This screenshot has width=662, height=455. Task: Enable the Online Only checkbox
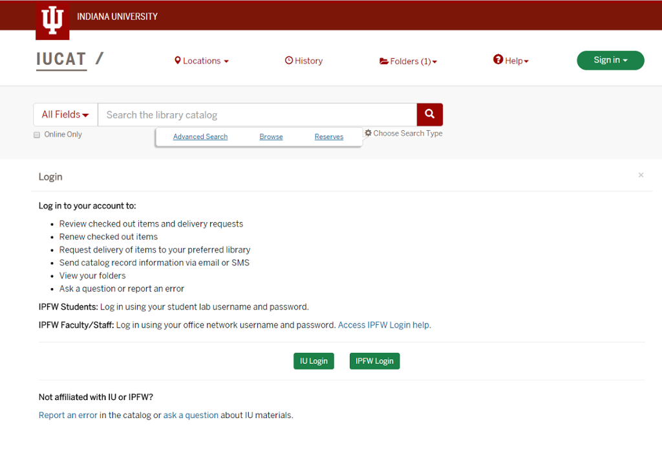point(36,134)
